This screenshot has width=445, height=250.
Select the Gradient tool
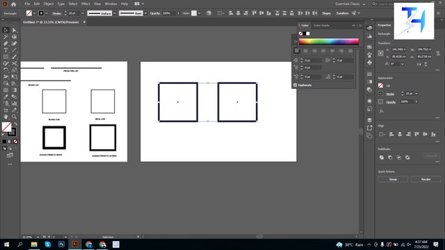[x=14, y=90]
